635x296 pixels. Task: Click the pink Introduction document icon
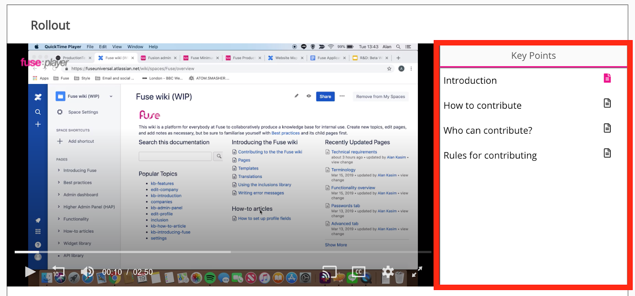[607, 78]
